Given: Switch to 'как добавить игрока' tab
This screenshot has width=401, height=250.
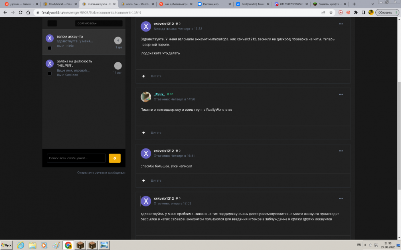Looking at the screenshot, I should 176,4.
